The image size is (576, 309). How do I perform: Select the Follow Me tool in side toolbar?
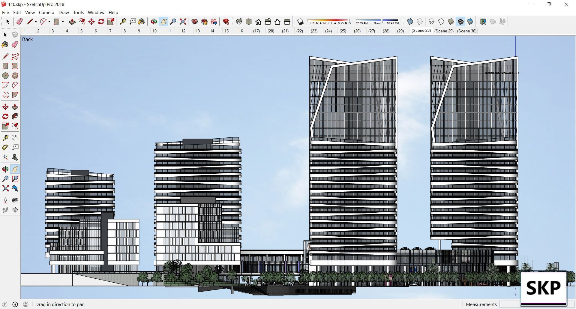pyautogui.click(x=15, y=116)
